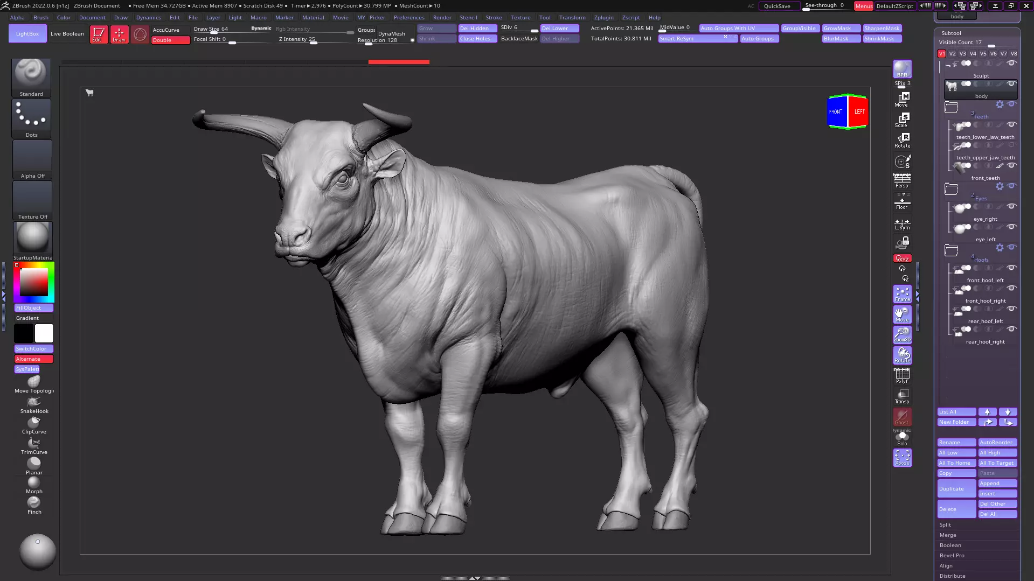Collapse the Eyes folder
Image resolution: width=1034 pixels, height=581 pixels.
click(951, 189)
